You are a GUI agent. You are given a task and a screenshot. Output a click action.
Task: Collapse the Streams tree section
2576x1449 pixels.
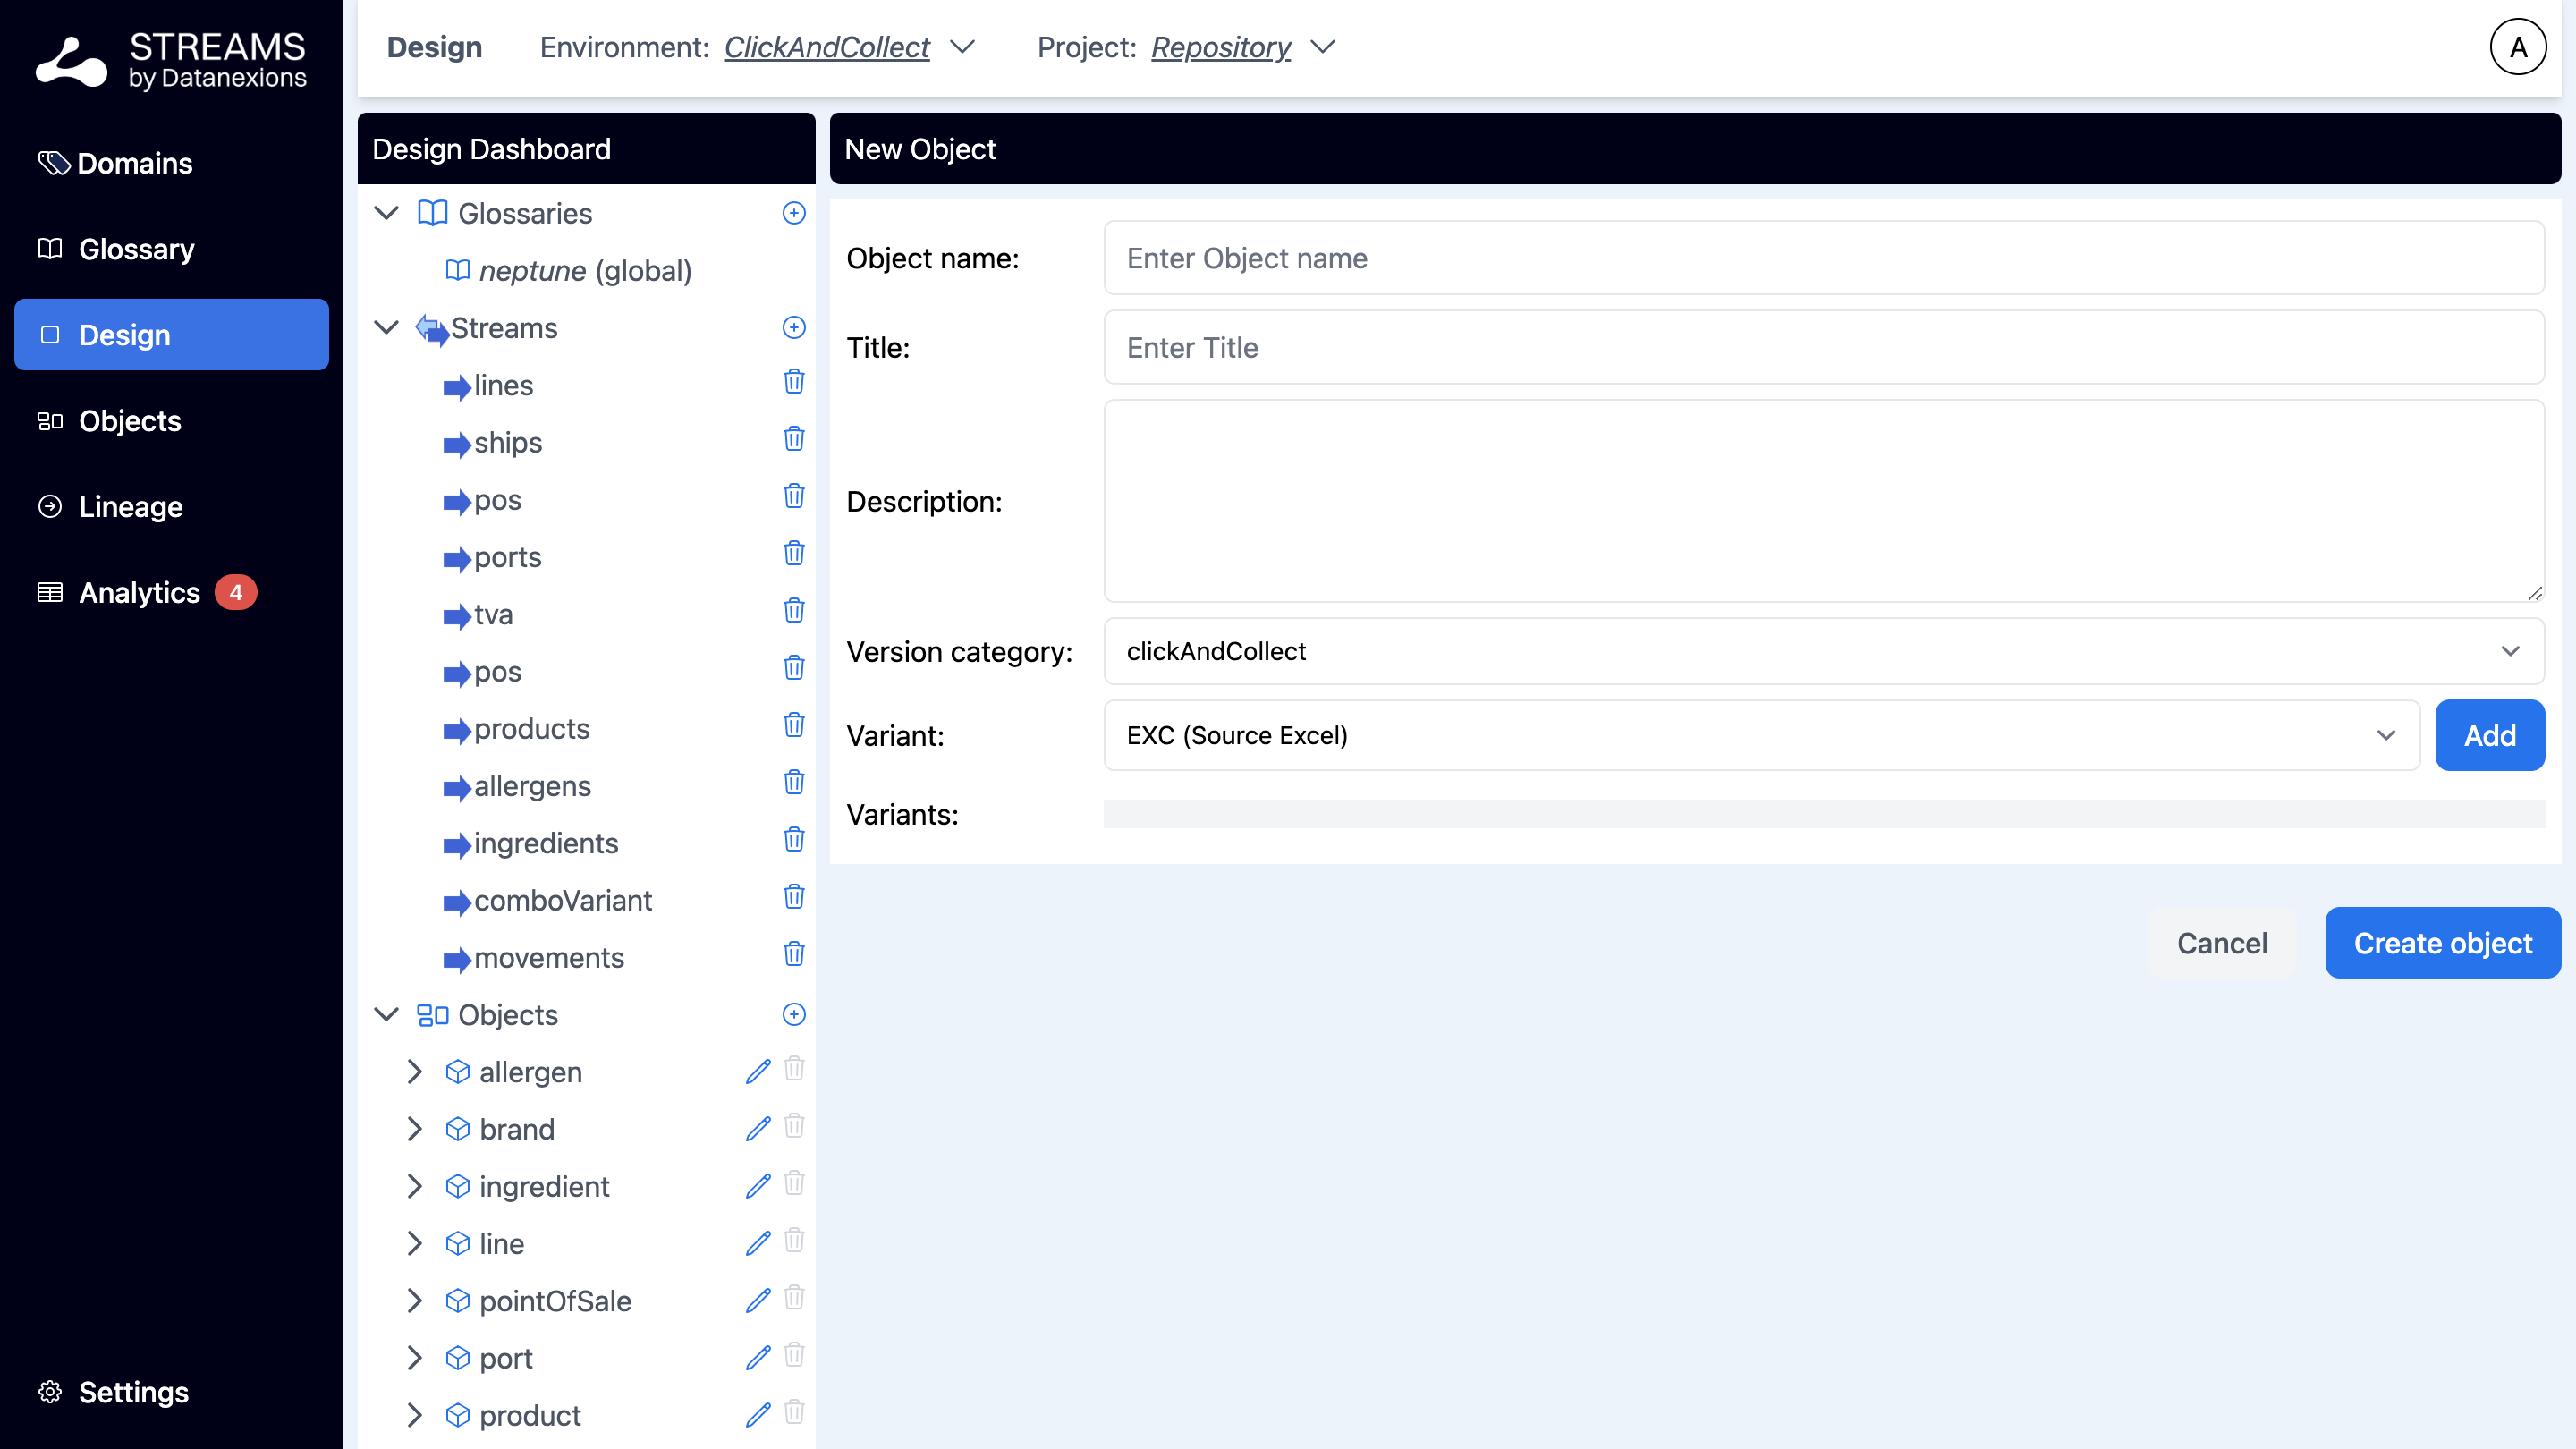(x=387, y=328)
